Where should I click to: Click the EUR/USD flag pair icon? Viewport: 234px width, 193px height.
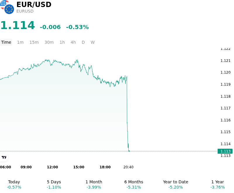click(x=7, y=7)
